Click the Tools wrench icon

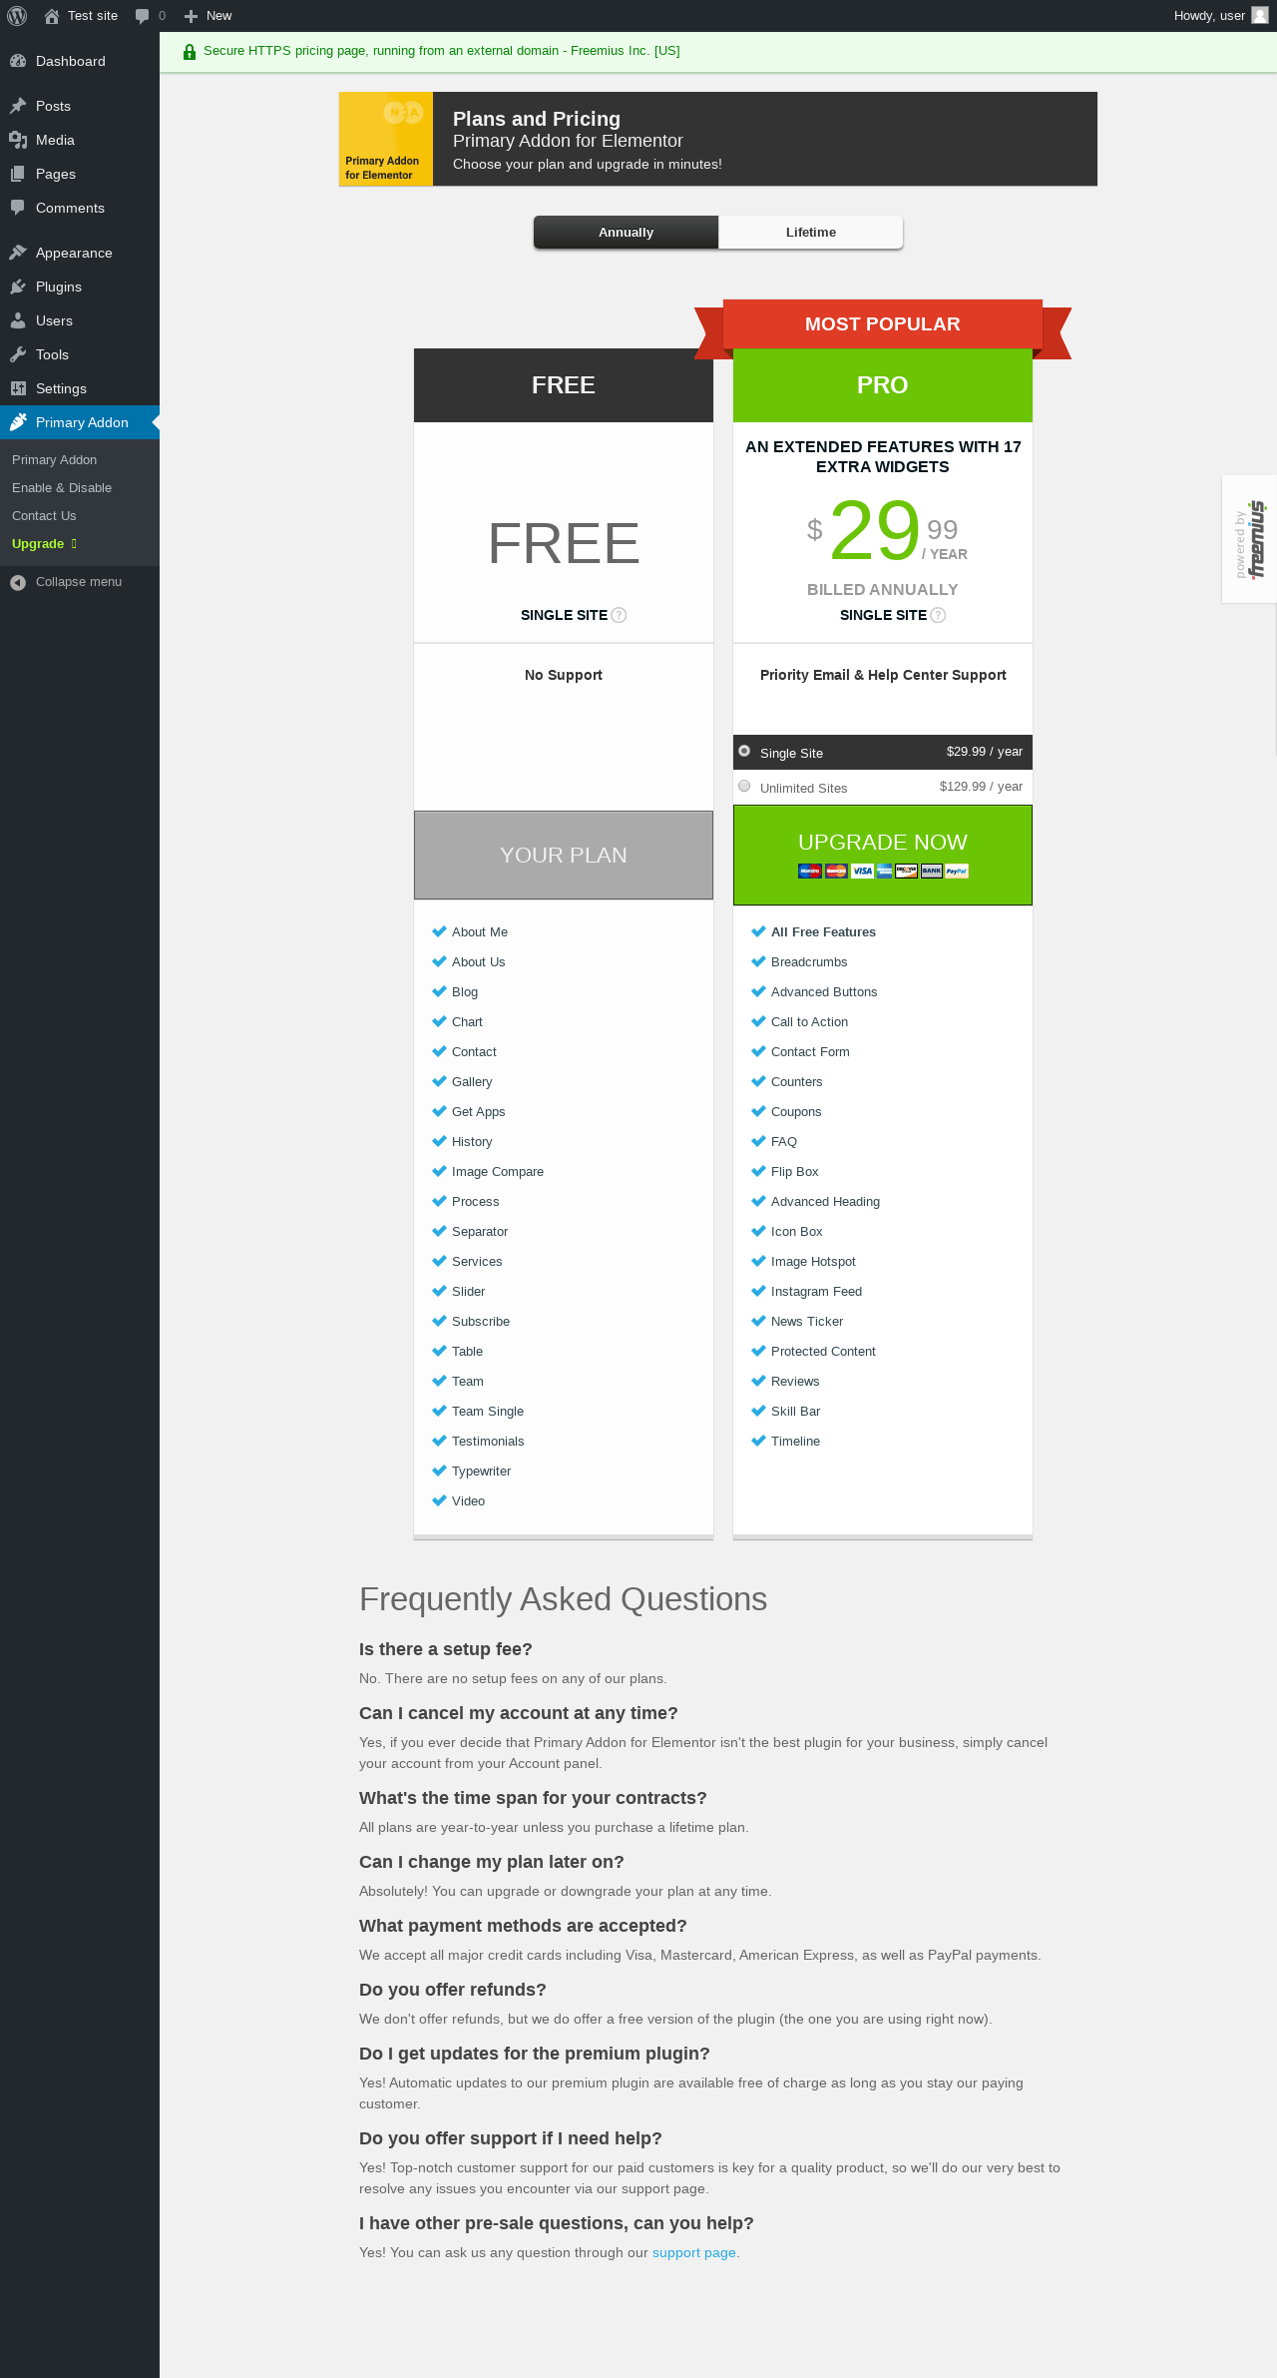18,354
